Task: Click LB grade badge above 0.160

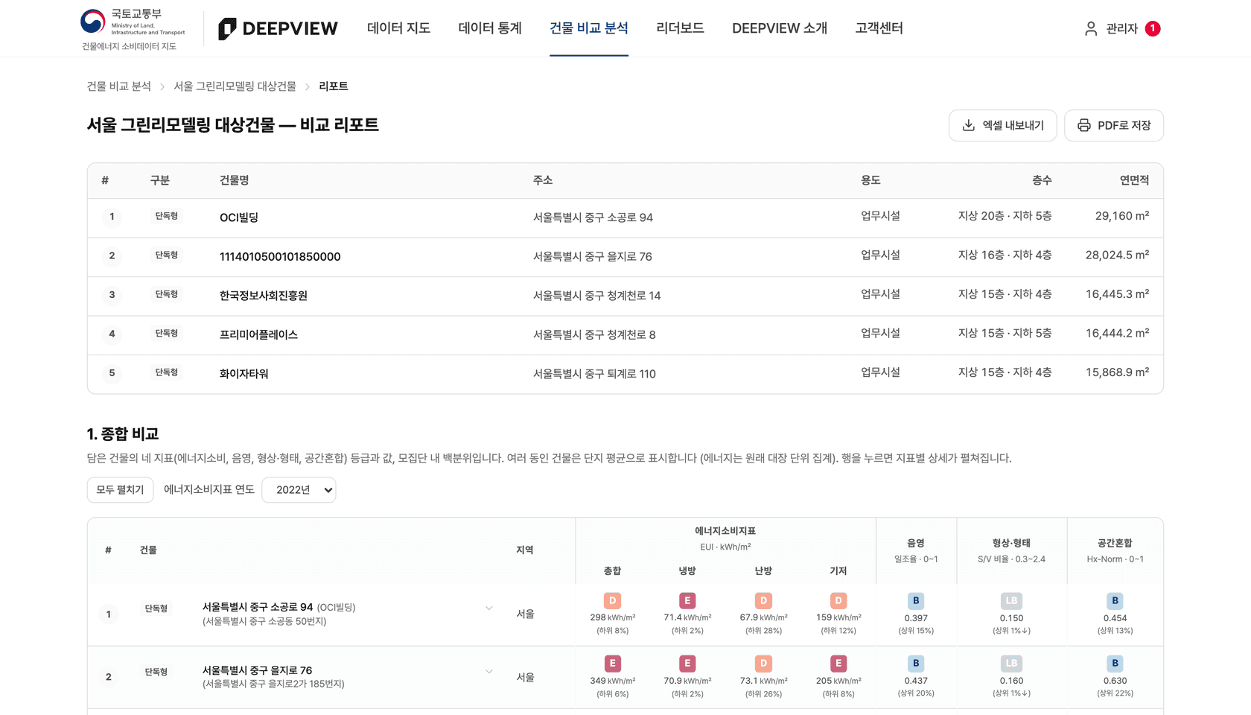Action: (x=1011, y=663)
